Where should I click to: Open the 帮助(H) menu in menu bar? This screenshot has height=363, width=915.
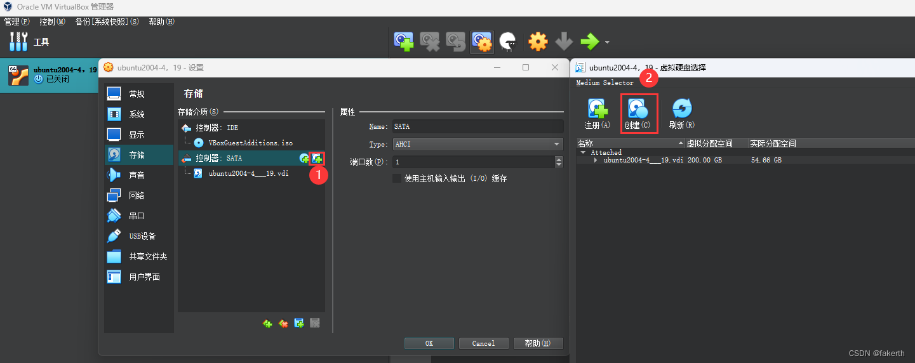coord(161,22)
